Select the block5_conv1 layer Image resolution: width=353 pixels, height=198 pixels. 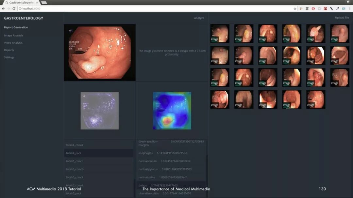tap(99, 161)
